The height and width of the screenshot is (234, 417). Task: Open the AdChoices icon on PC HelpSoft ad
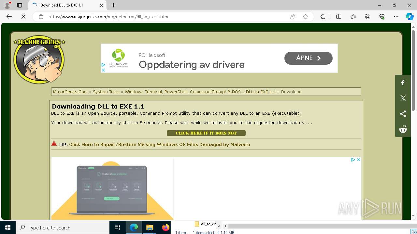point(103,65)
